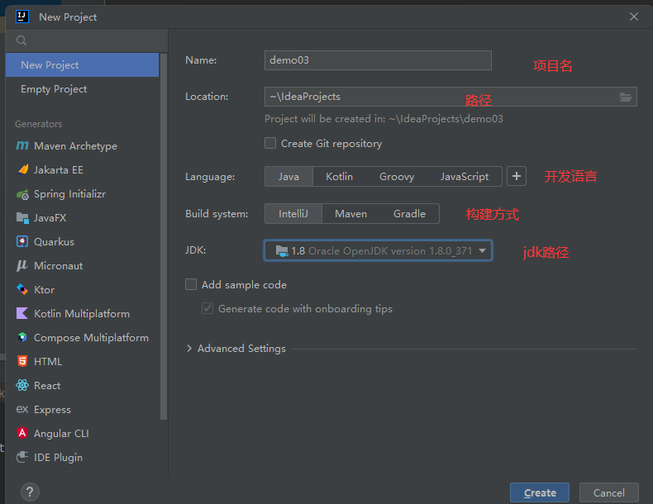Select the HTML entry label

48,362
